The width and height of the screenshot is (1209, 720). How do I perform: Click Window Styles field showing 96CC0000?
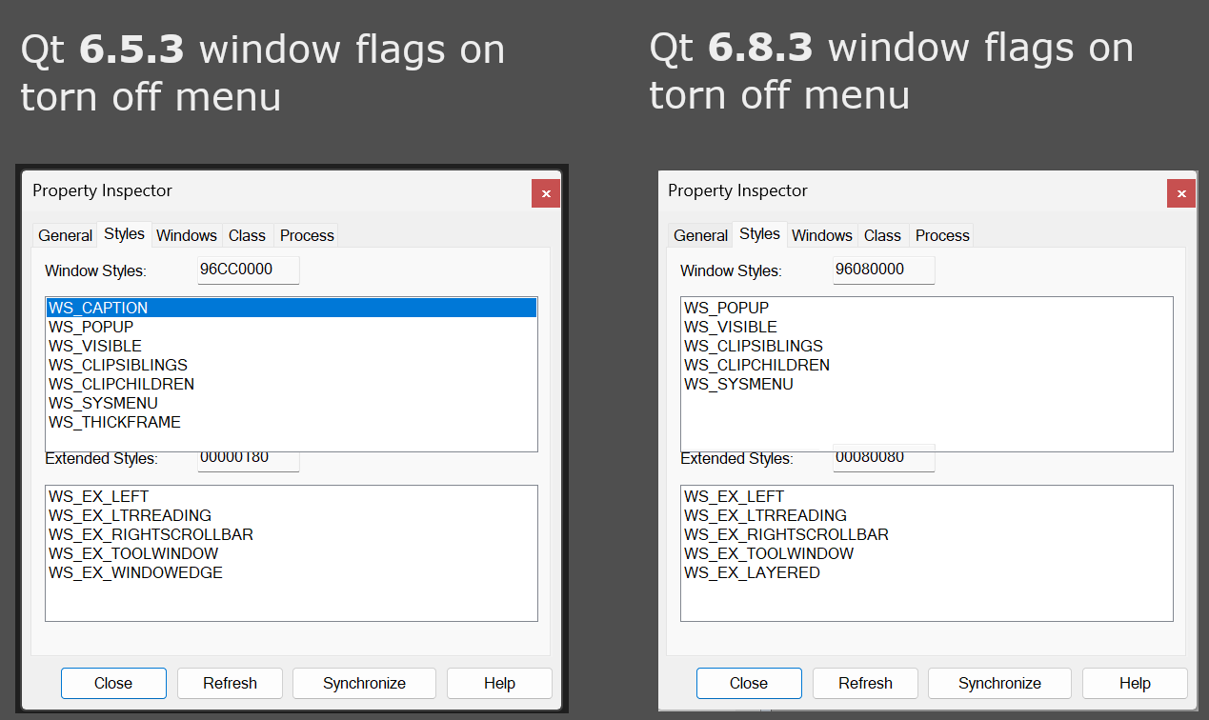(x=249, y=270)
